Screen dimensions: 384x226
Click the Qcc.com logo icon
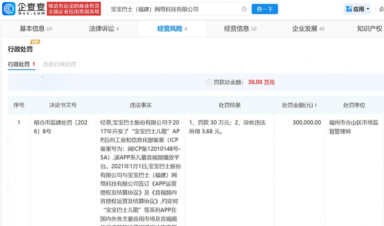point(9,9)
